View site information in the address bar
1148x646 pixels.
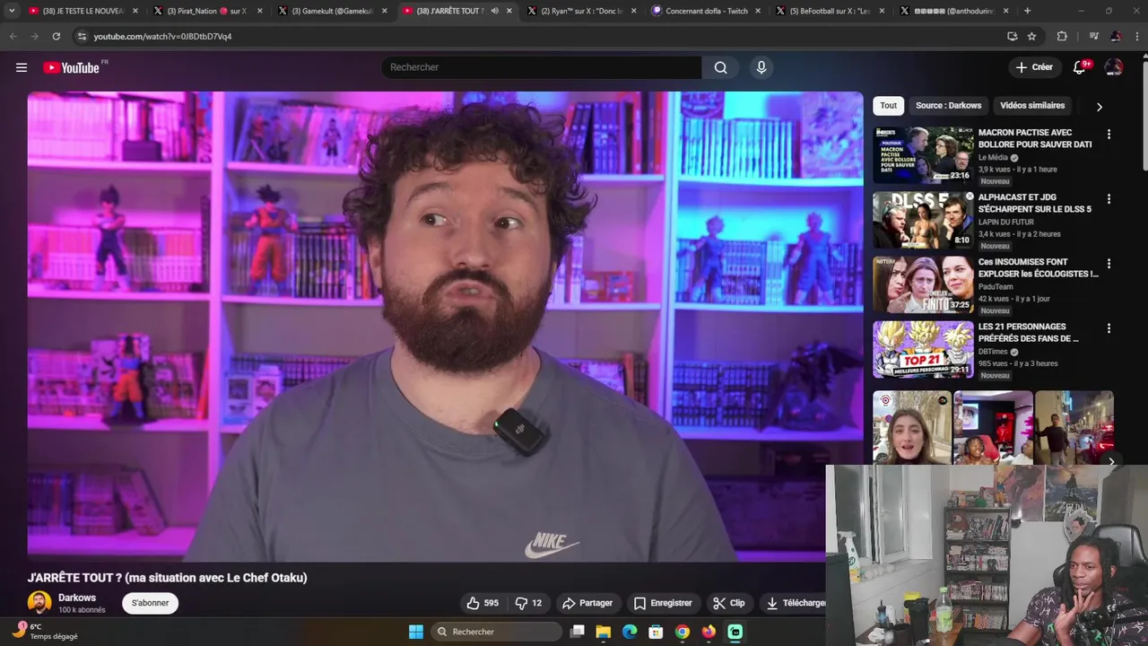pos(82,36)
